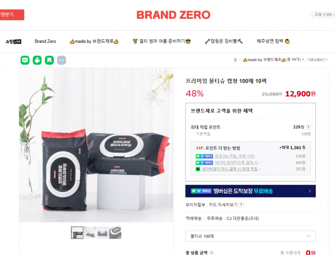335x255 pixels.
Task: Open the Brand Zero menu tab
Action: click(46, 41)
